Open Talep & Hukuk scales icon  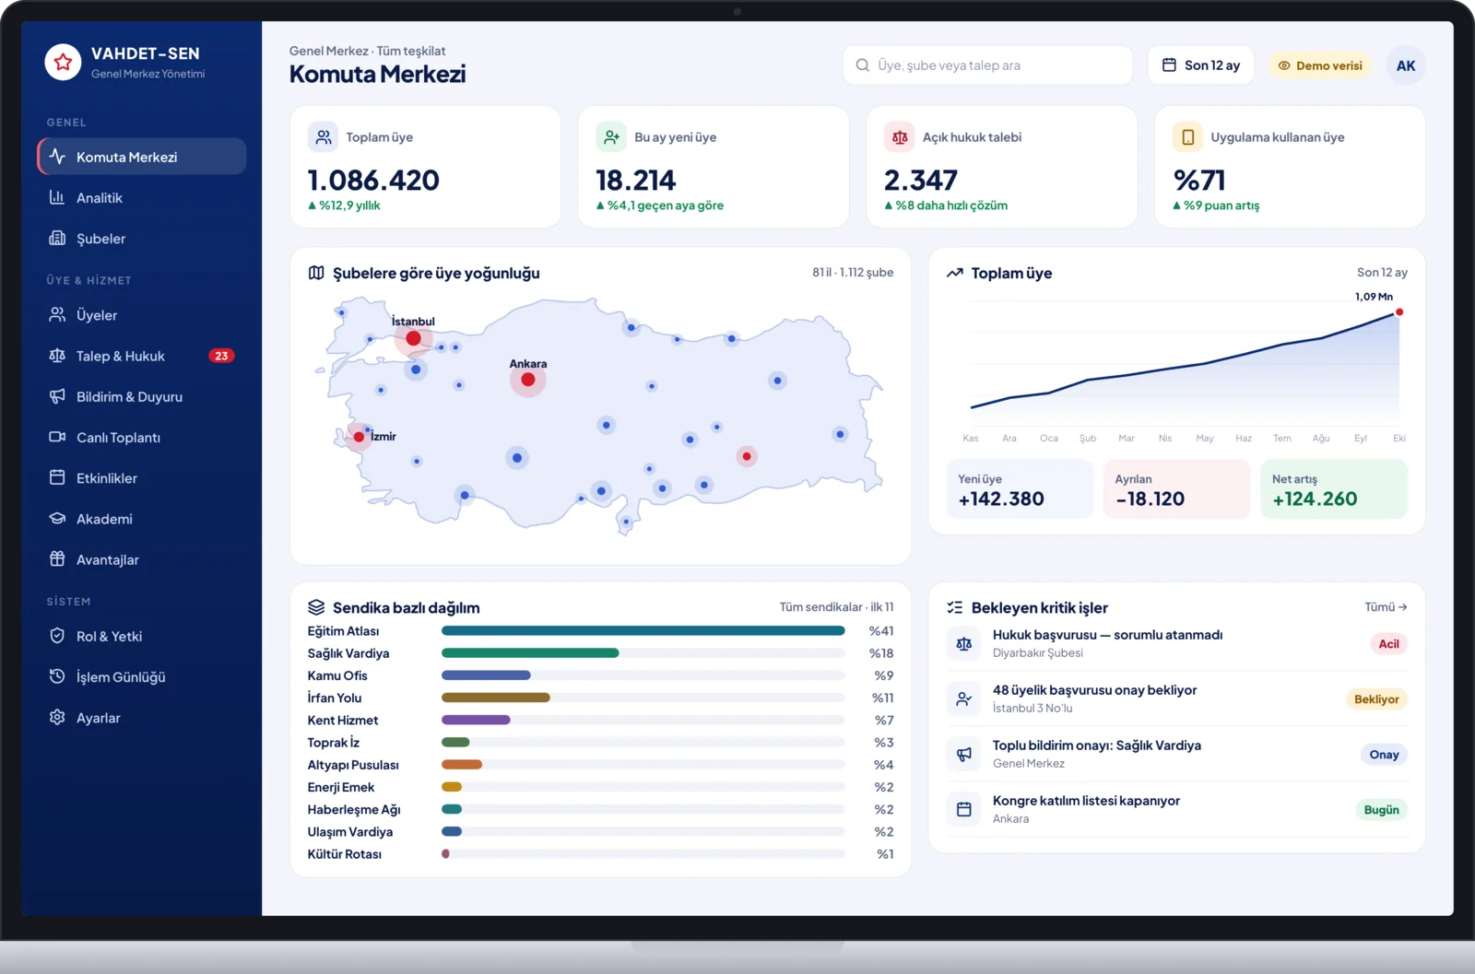point(57,356)
